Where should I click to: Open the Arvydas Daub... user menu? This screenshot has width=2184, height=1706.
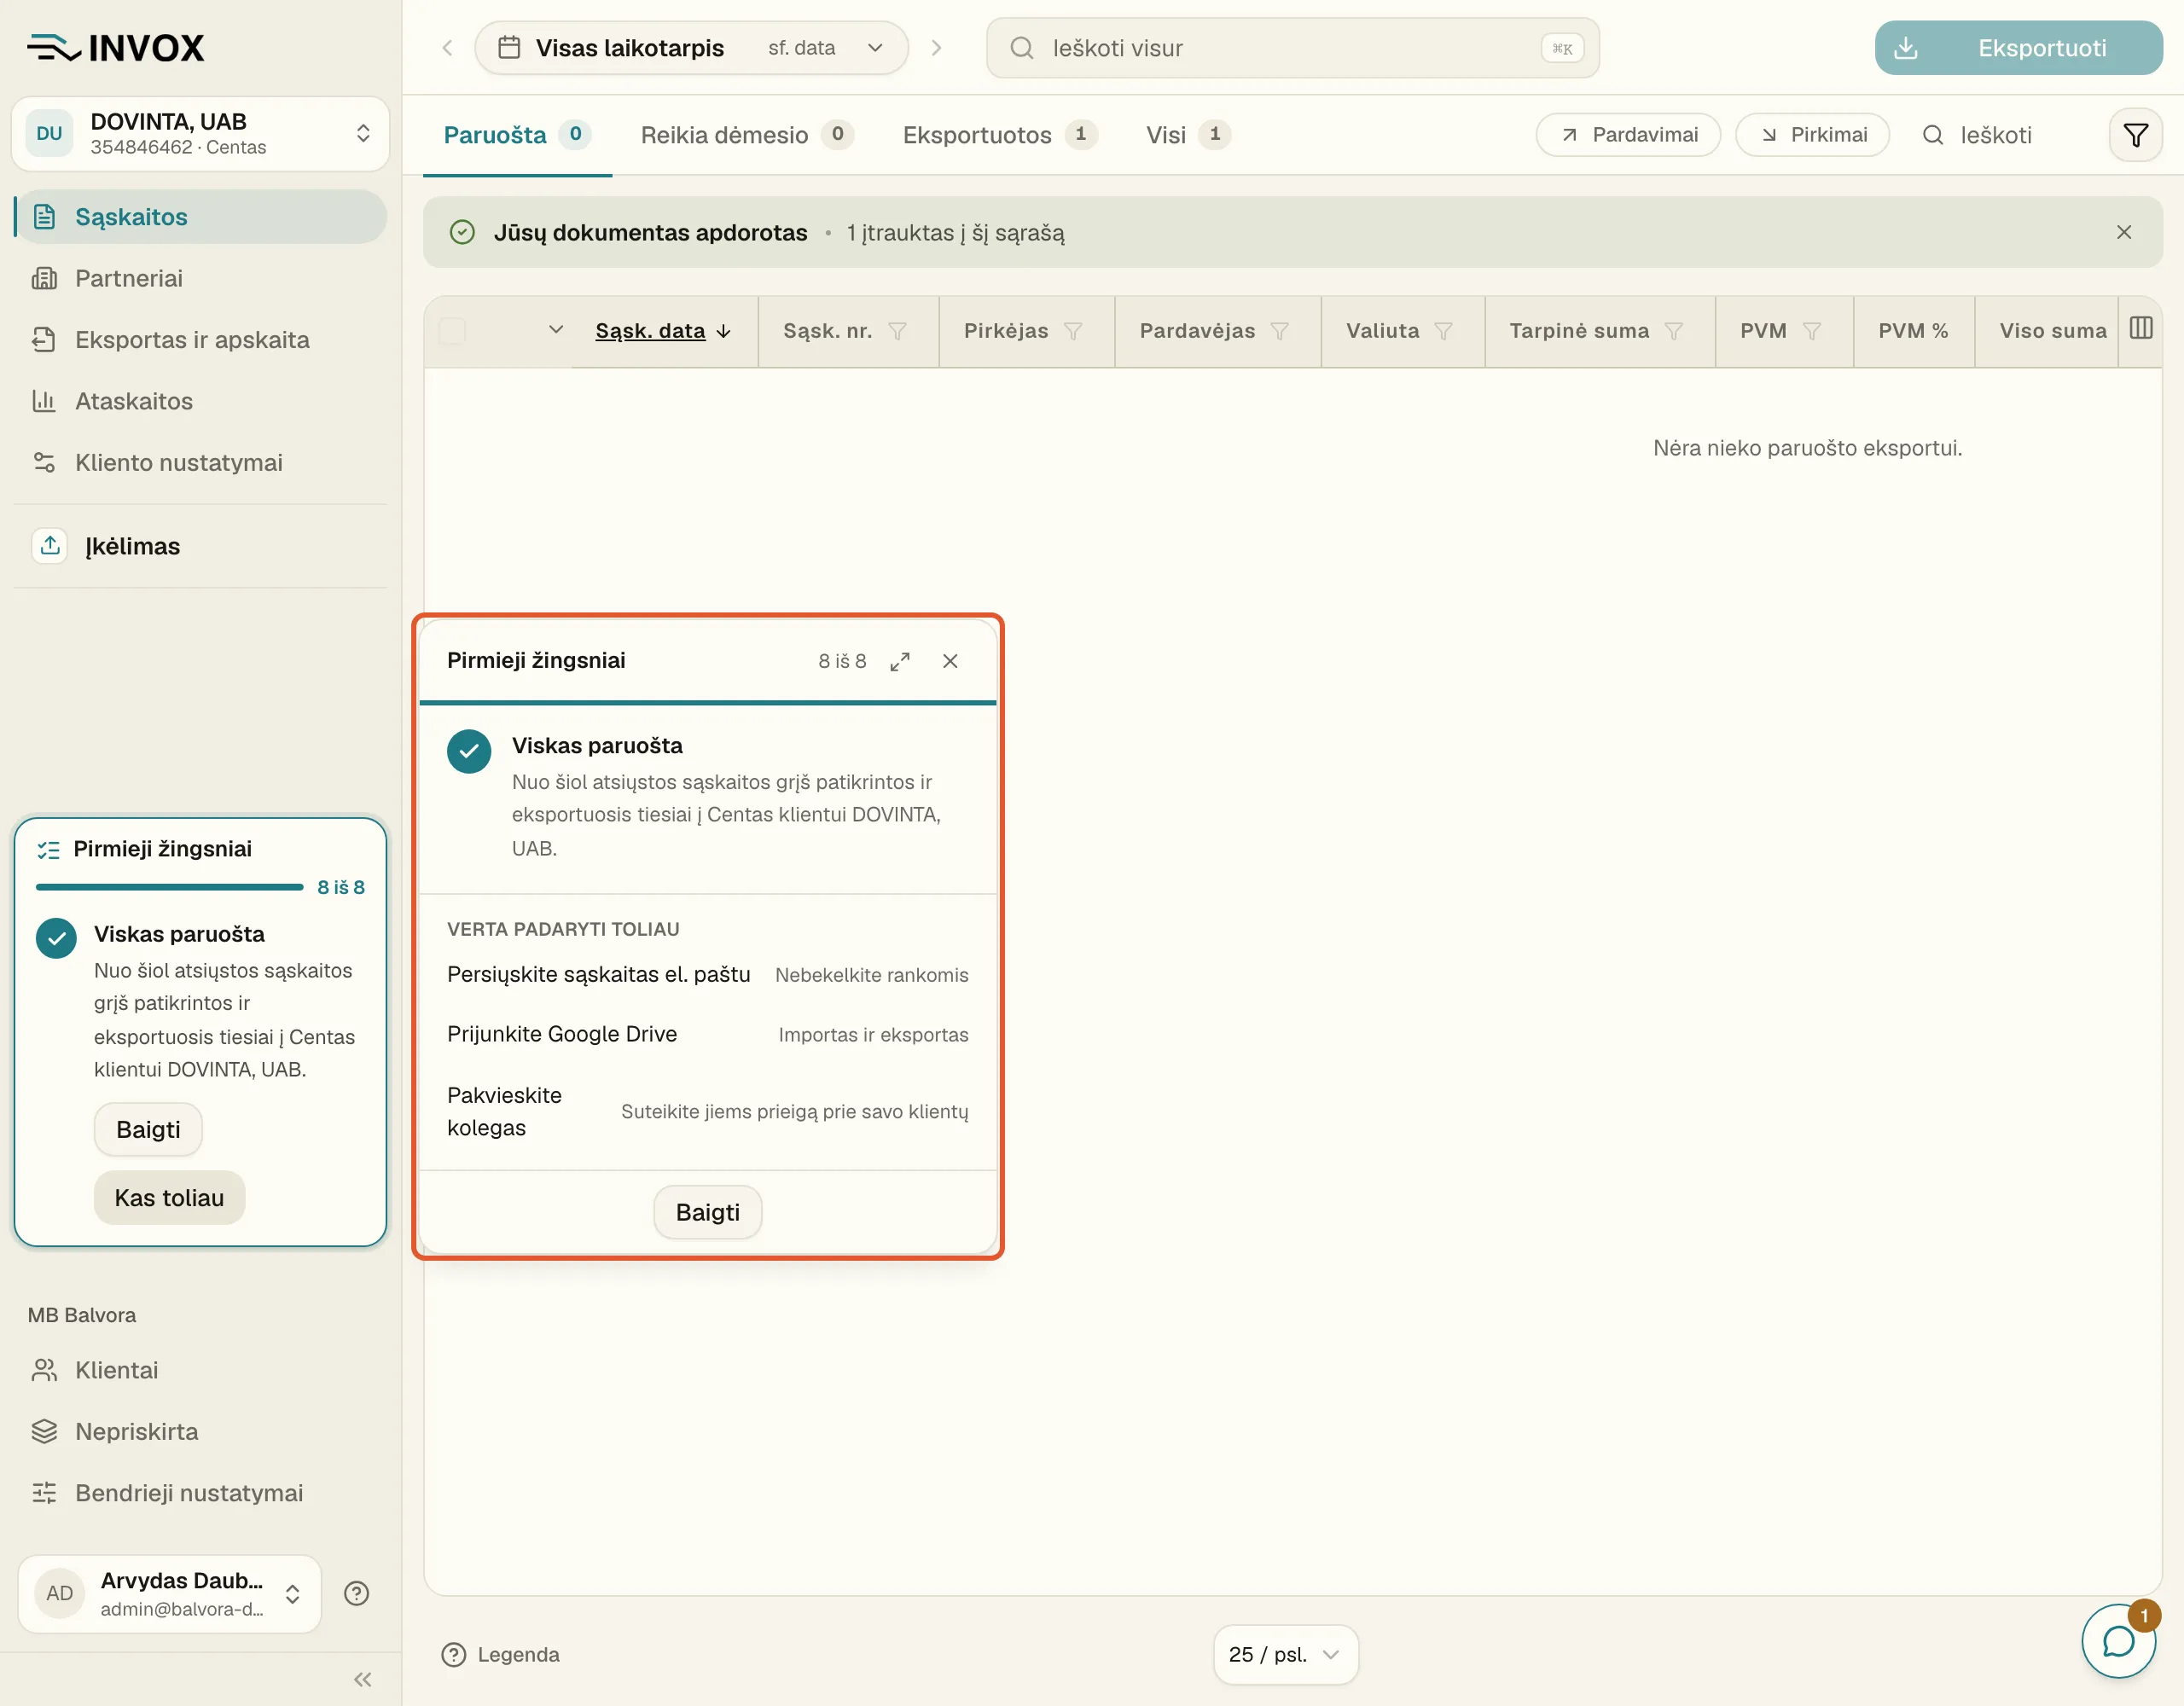(x=170, y=1593)
